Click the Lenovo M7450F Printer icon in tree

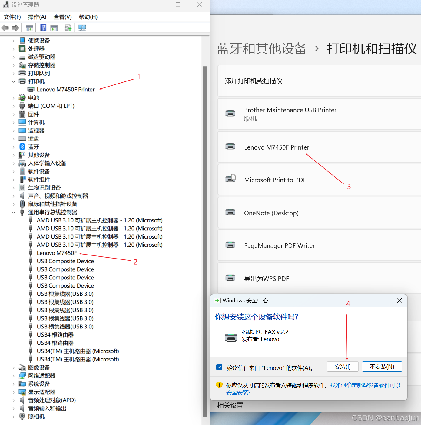point(31,89)
